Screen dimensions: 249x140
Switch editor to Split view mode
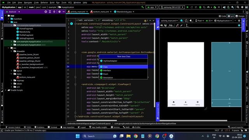pyautogui.click(x=231, y=16)
